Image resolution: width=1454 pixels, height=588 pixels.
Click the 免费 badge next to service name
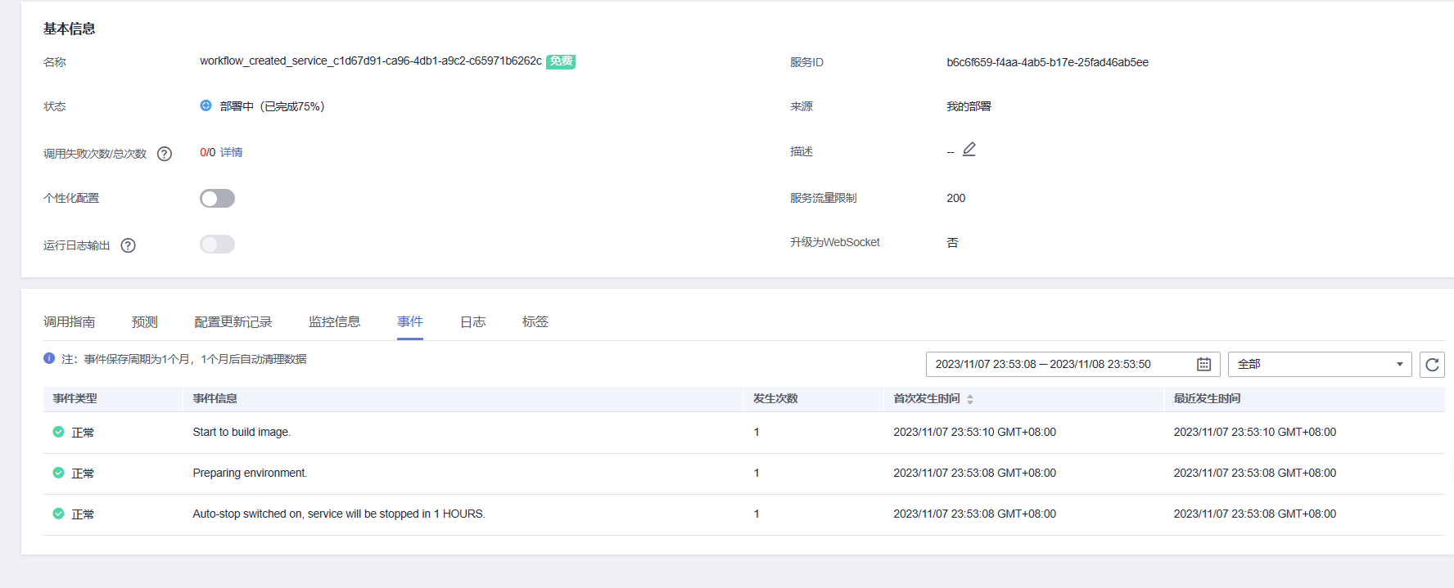561,61
